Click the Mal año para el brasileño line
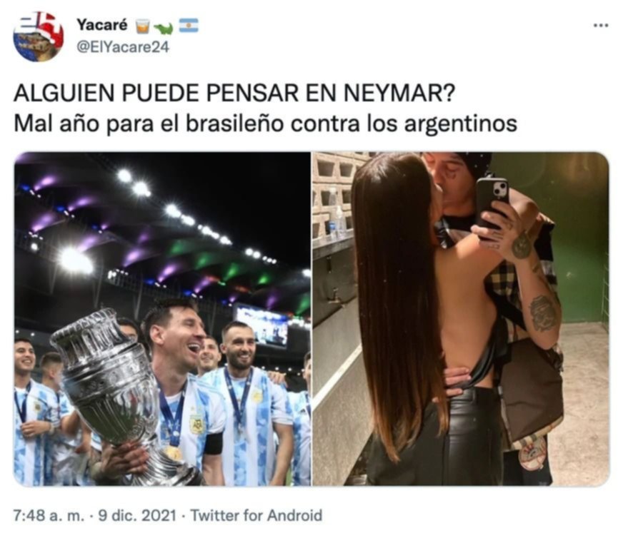Screen dimensions: 628x543 coord(266,123)
